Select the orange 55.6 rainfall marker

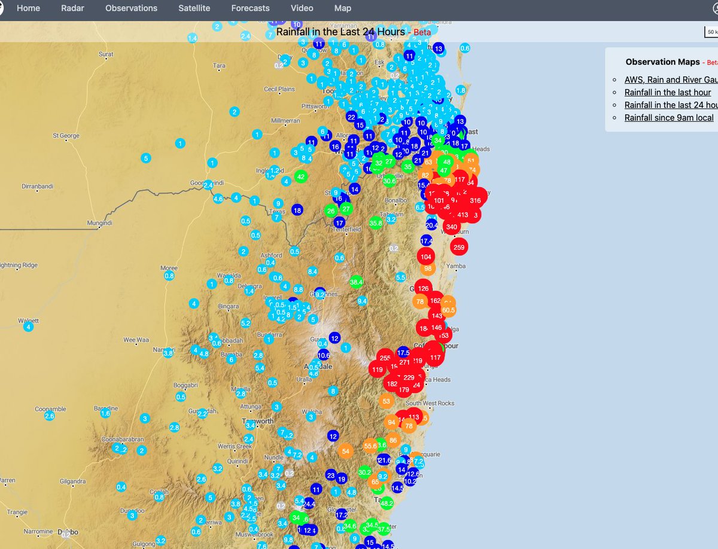[370, 446]
